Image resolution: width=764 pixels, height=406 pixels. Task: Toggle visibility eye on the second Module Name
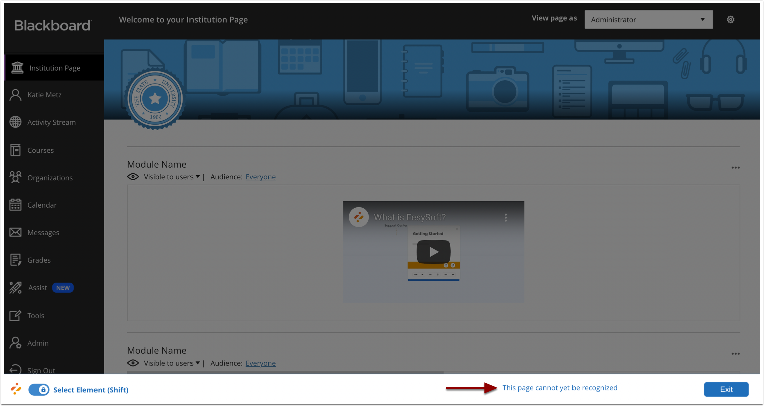[x=133, y=363]
